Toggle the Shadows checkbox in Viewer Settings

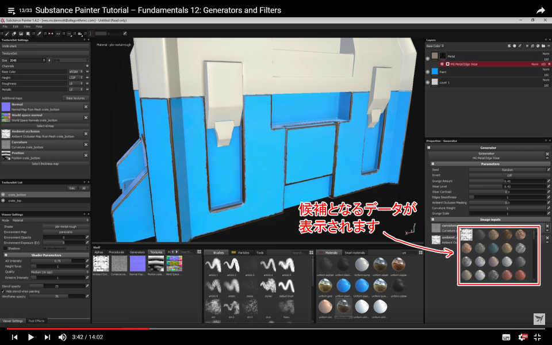(5, 248)
